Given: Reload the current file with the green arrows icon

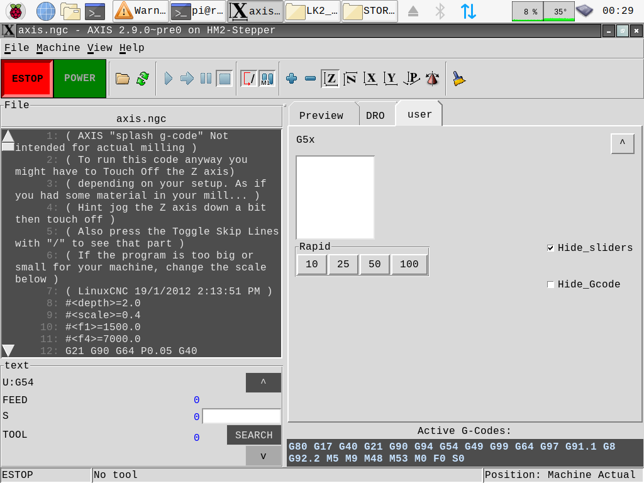Looking at the screenshot, I should coord(143,79).
